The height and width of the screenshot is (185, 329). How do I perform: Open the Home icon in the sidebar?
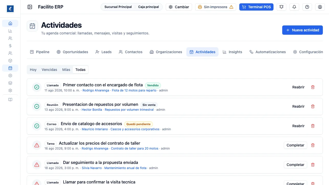(10, 23)
